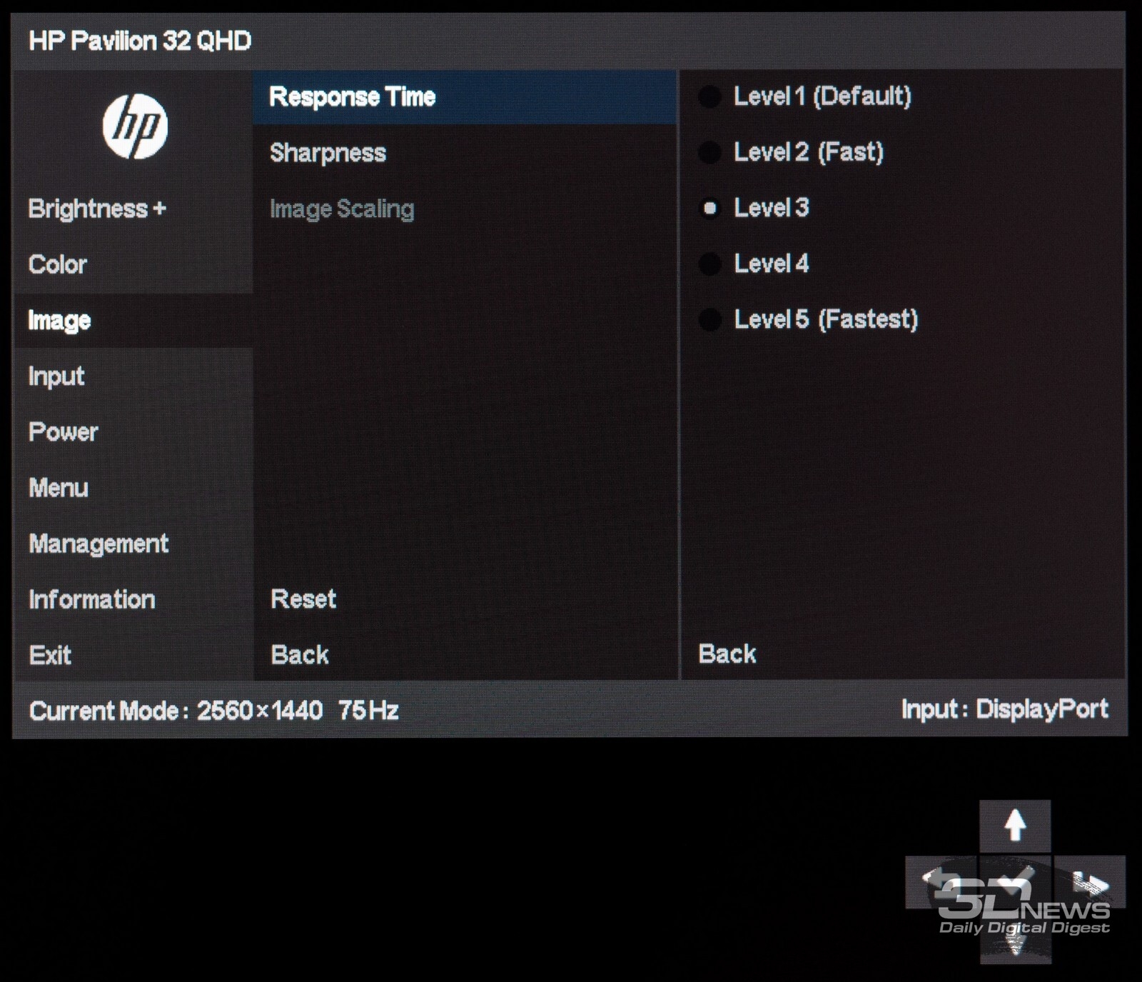Select Level 5 (Fastest) response time

[808, 319]
